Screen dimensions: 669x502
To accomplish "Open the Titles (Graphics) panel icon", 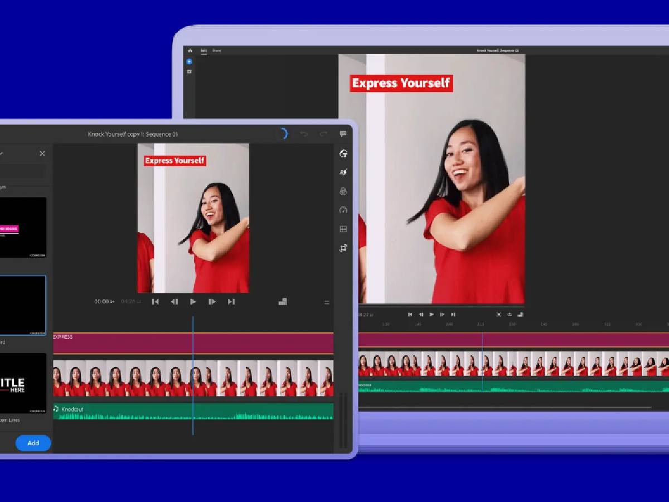I will point(343,153).
